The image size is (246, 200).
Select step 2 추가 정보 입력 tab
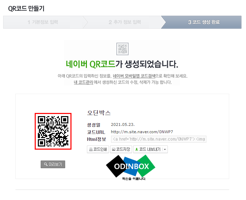[124, 22]
